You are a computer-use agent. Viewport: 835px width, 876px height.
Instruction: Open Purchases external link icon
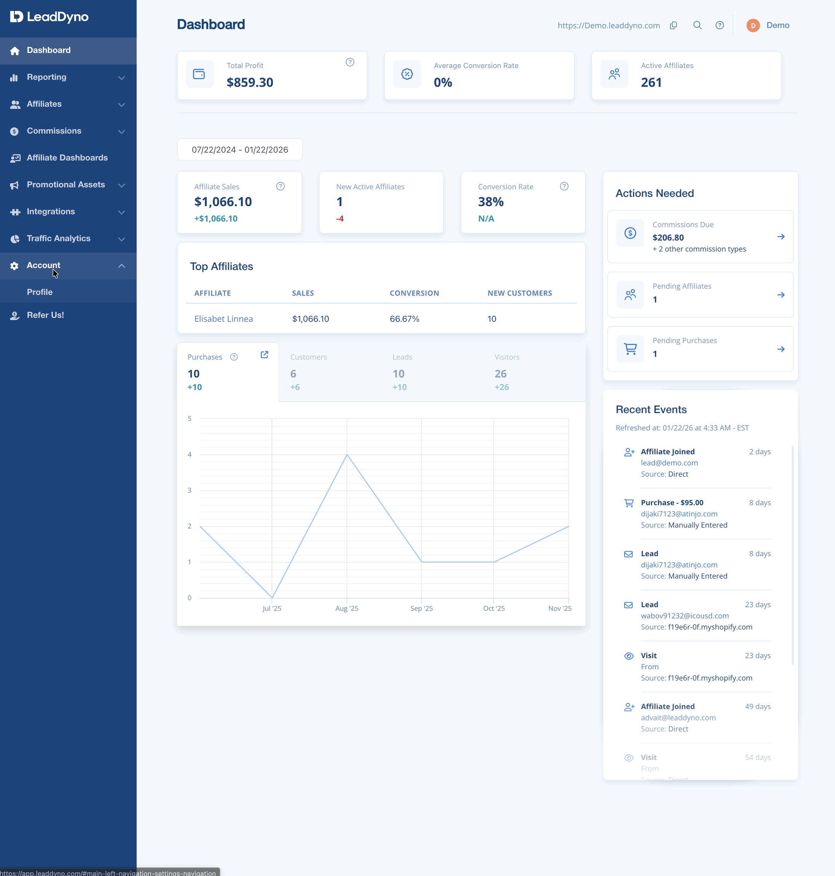point(264,355)
